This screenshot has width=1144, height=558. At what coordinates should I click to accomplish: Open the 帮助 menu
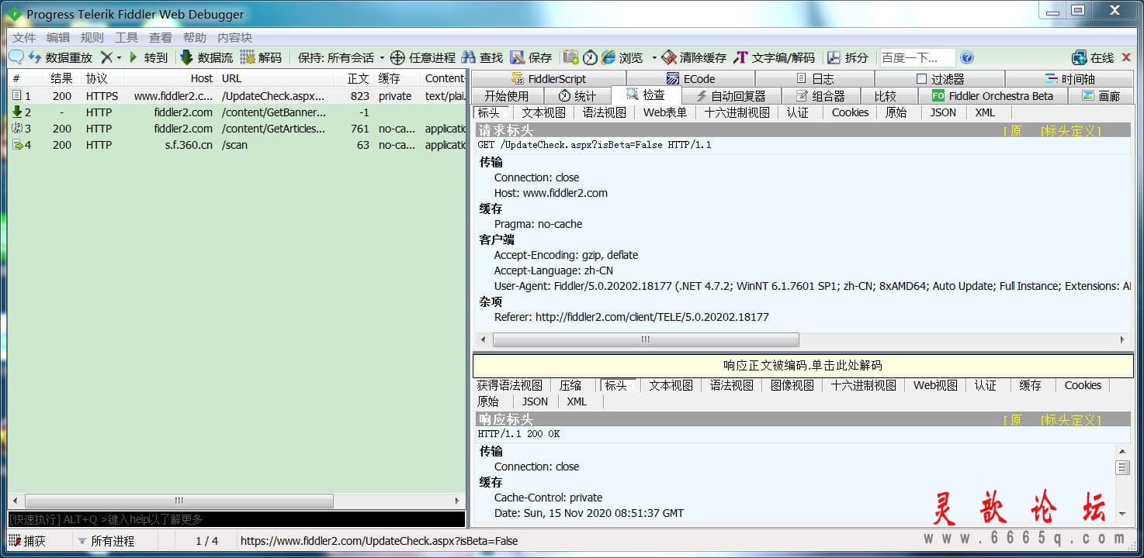pos(195,37)
